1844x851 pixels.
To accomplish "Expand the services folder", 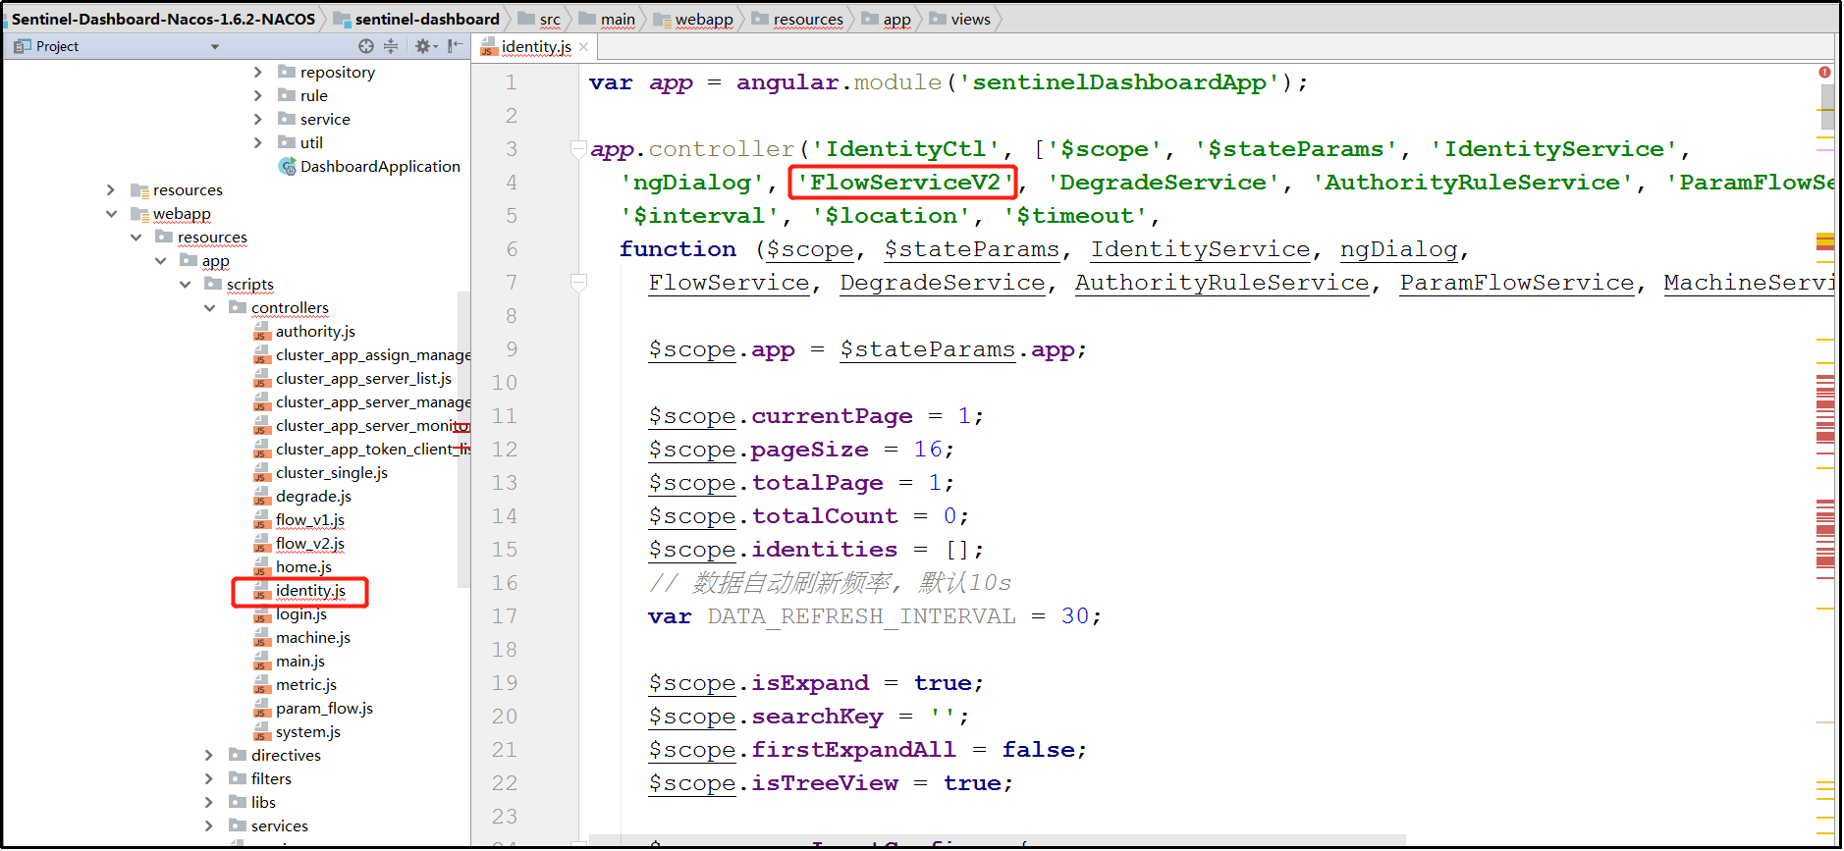I will (x=208, y=825).
